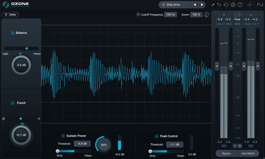Click the Sustain Power Dirty-Clean slider handle
The image size is (265, 159).
coord(57,151)
